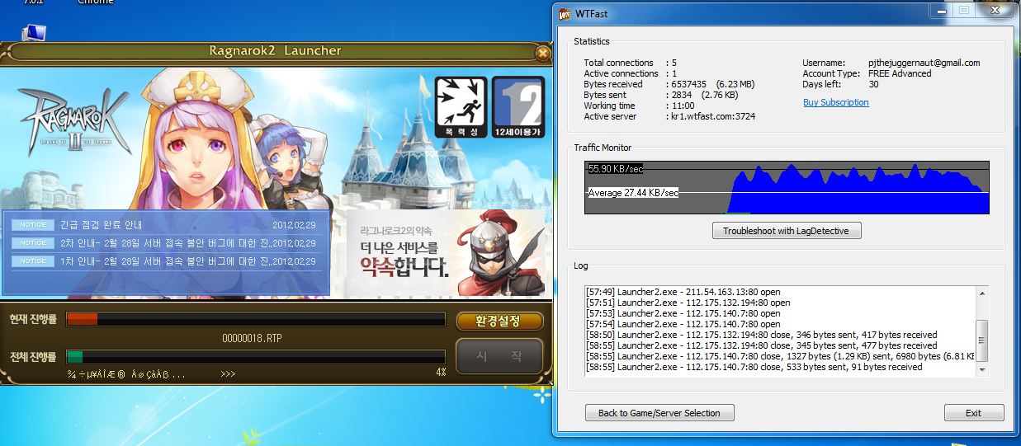The height and width of the screenshot is (446, 1021).
Task: Click Bytes received value 6537435
Action: [x=689, y=84]
